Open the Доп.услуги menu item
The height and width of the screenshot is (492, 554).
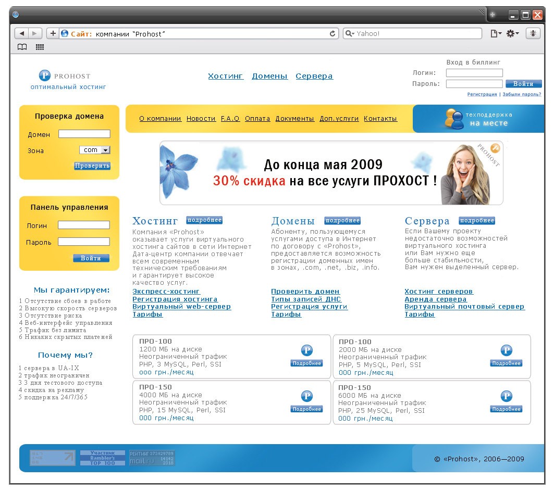[339, 119]
